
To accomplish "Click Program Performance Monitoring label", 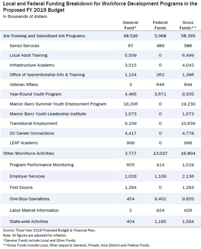I will [42, 165].
